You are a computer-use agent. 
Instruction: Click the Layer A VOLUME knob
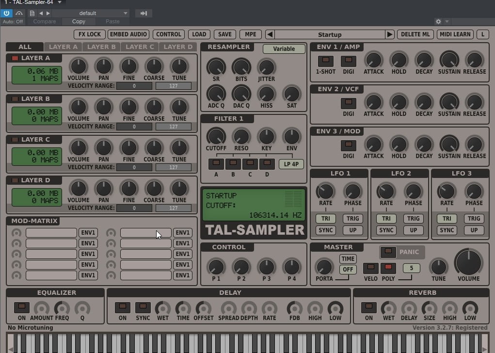[78, 66]
